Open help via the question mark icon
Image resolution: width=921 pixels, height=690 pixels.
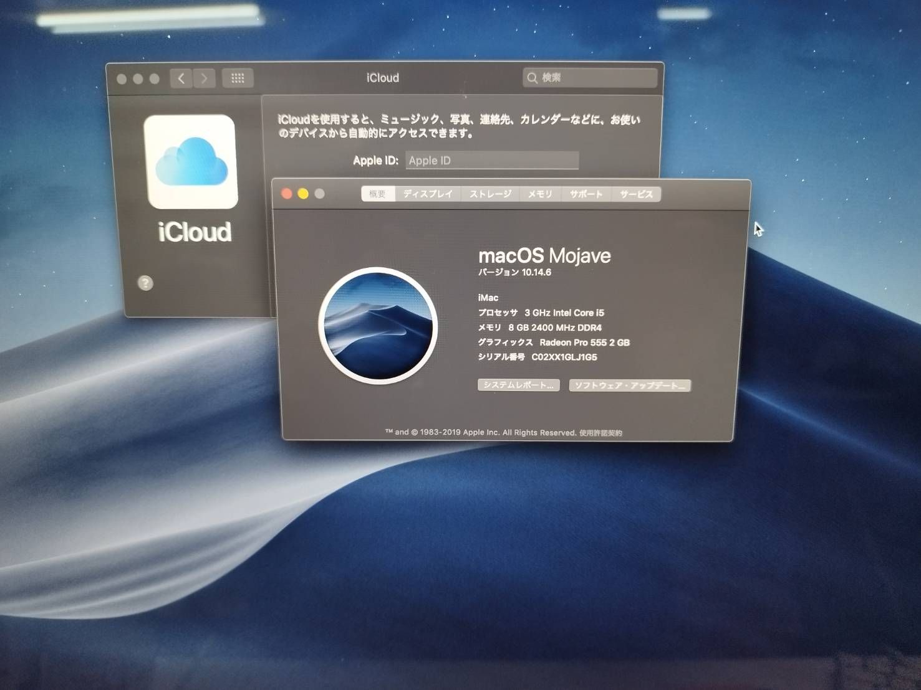point(145,283)
